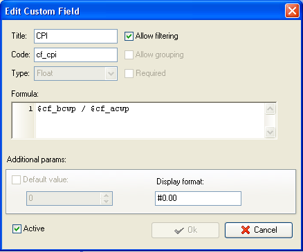Focus the Title field containing CPI
This screenshot has height=252, width=303.
pos(75,36)
